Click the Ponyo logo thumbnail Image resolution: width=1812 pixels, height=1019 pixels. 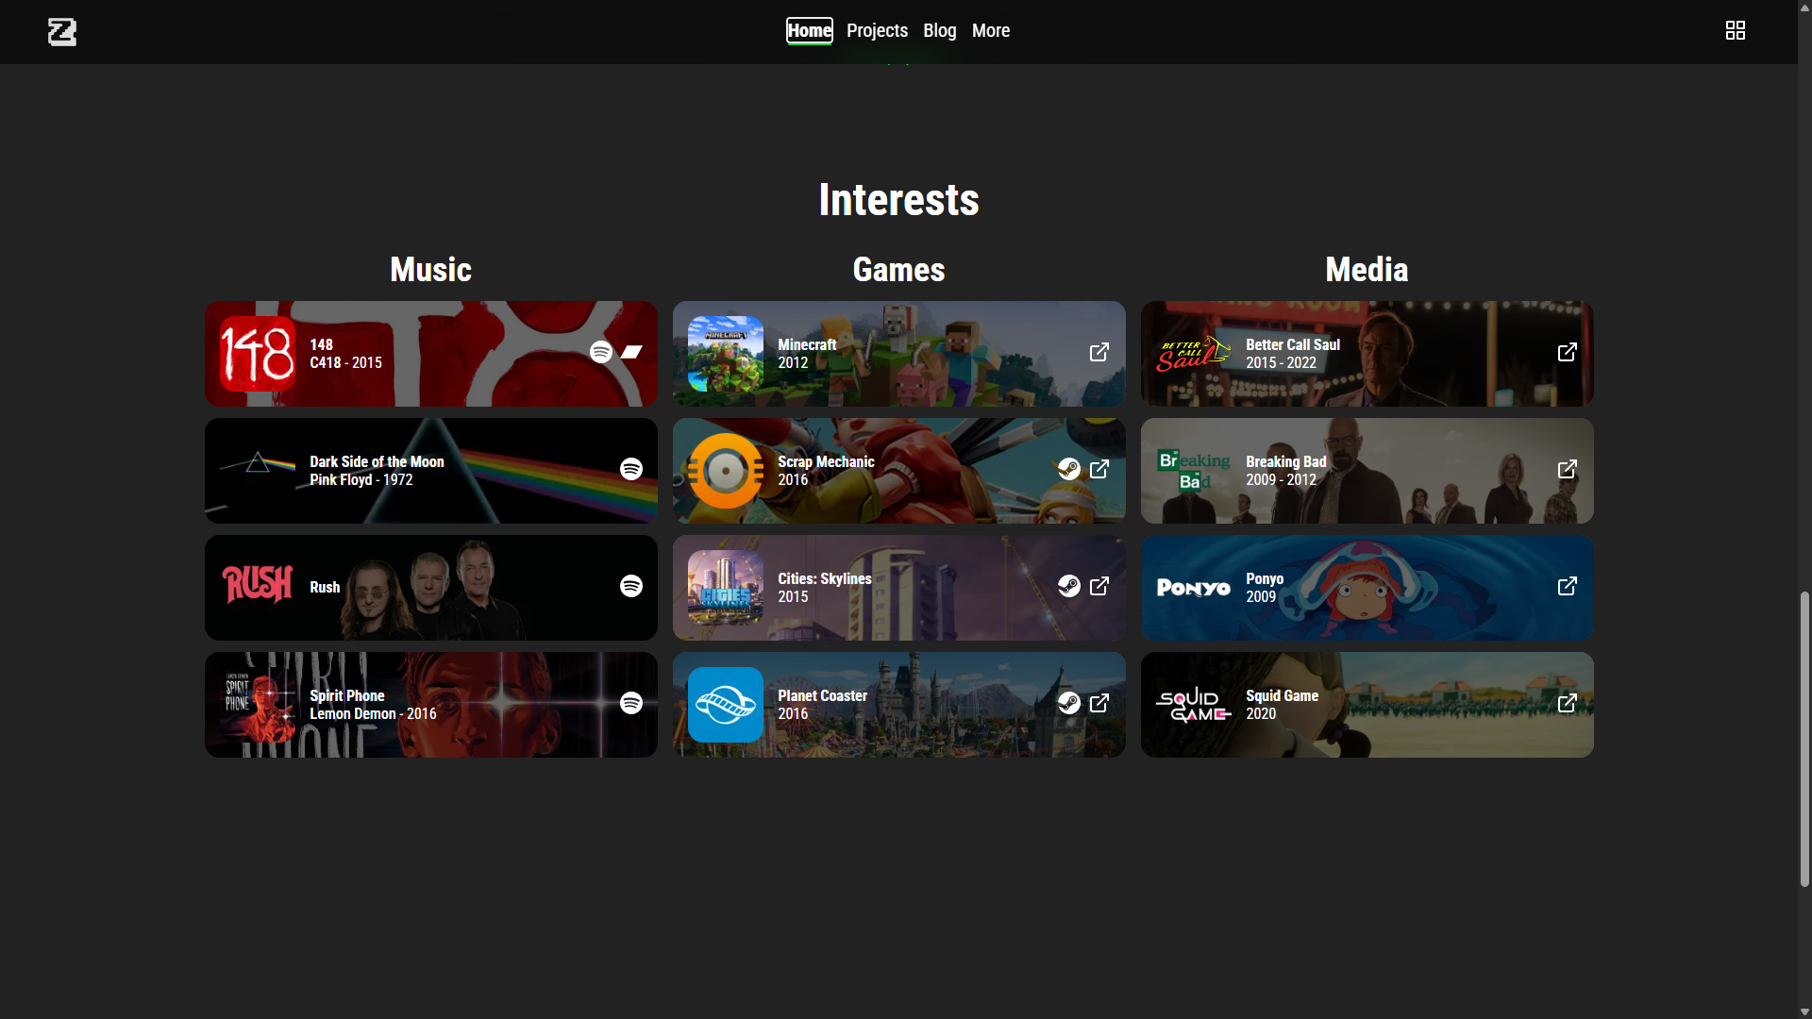pos(1194,588)
